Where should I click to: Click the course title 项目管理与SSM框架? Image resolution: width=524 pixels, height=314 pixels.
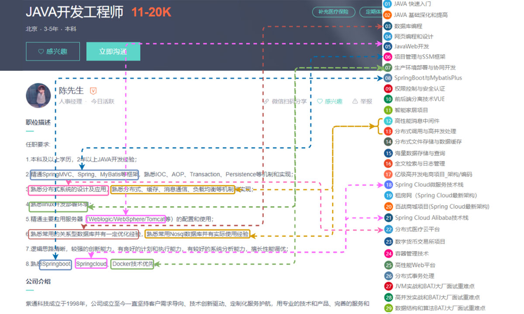click(x=420, y=57)
